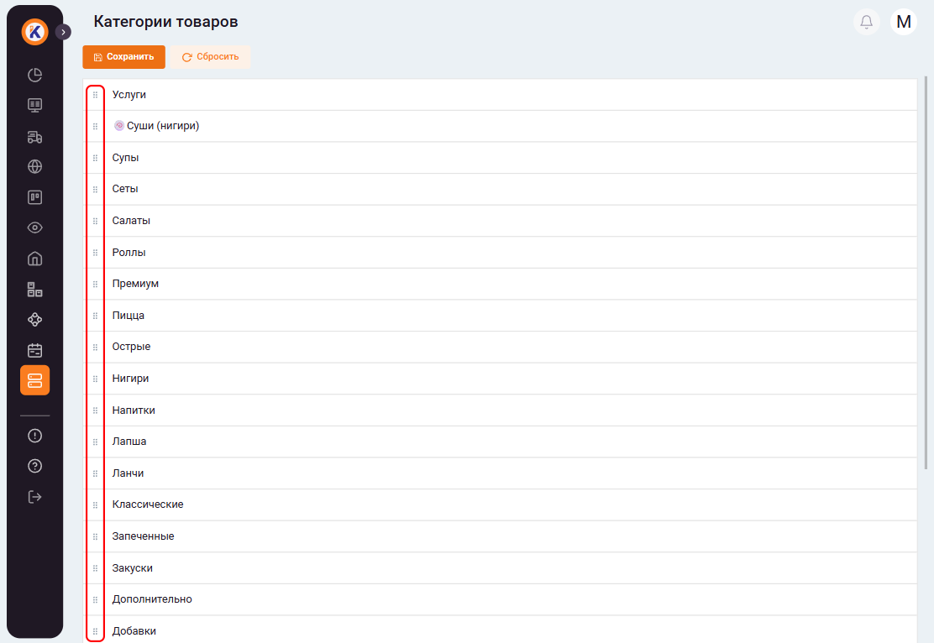This screenshot has height=643, width=934.
Task: Open the pie chart analytics sidebar icon
Action: pyautogui.click(x=34, y=75)
